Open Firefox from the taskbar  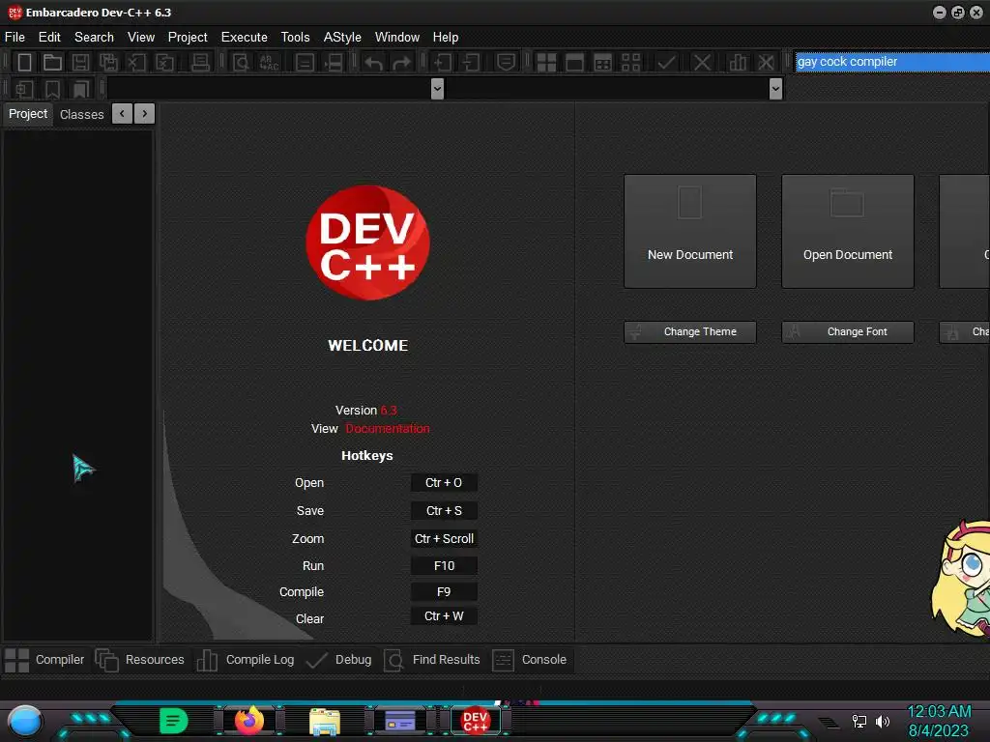point(248,721)
